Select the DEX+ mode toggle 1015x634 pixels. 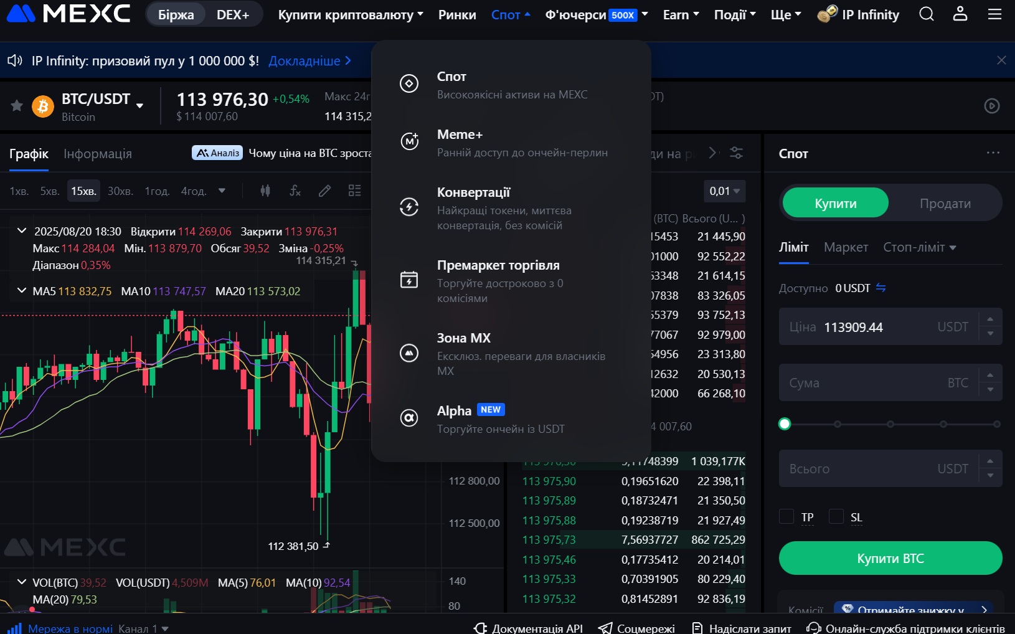233,14
